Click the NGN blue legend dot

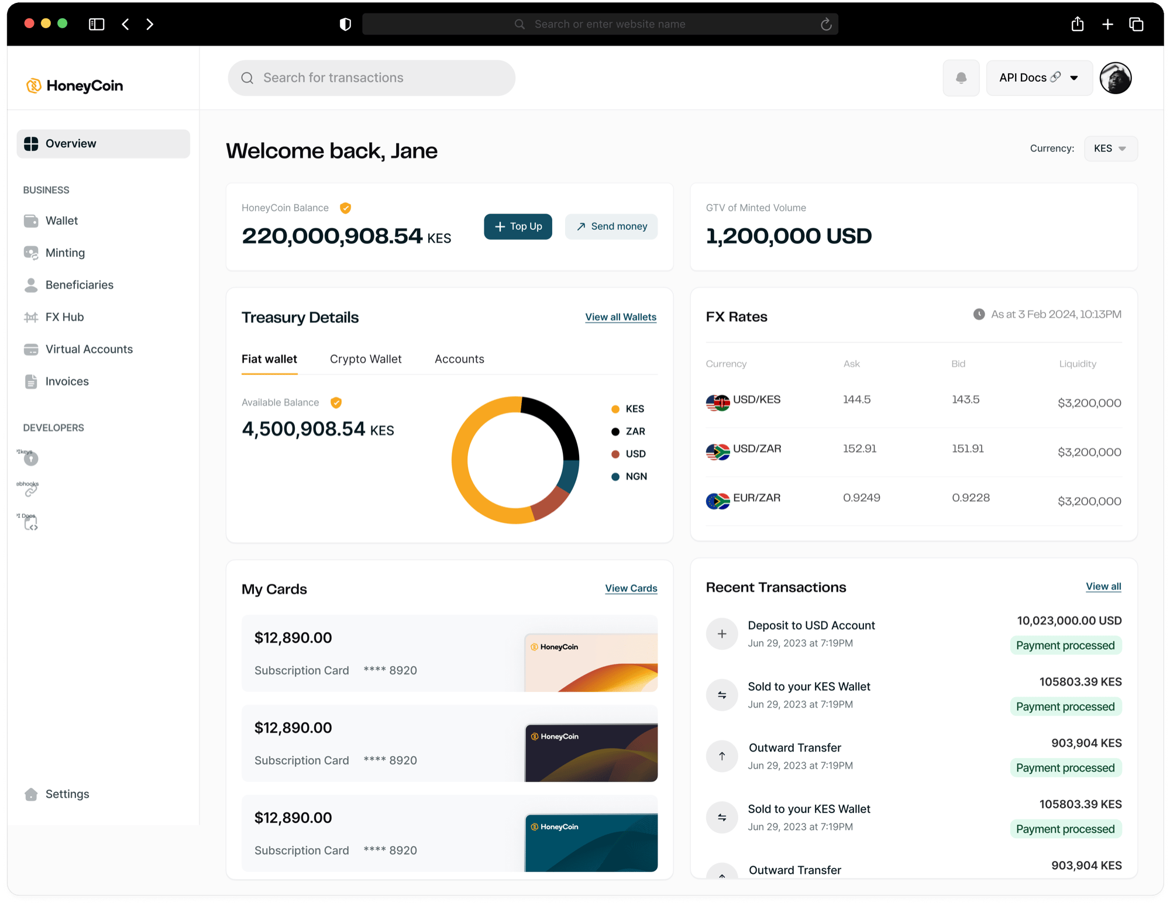(x=615, y=477)
